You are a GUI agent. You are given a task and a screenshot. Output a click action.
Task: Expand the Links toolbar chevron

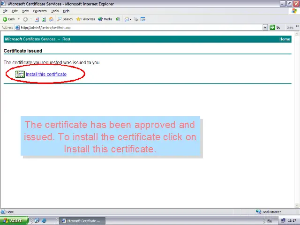[298, 26]
